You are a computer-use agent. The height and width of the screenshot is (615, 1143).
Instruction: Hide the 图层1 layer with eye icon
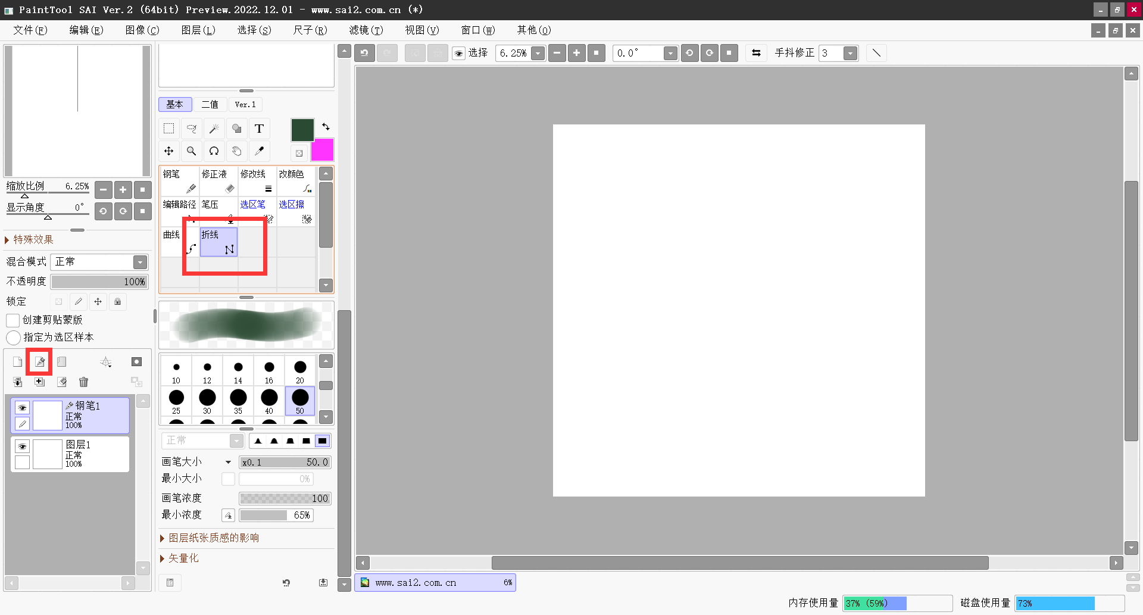pos(22,447)
